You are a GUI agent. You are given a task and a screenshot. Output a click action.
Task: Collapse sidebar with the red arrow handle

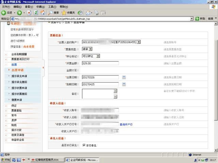pos(43,68)
